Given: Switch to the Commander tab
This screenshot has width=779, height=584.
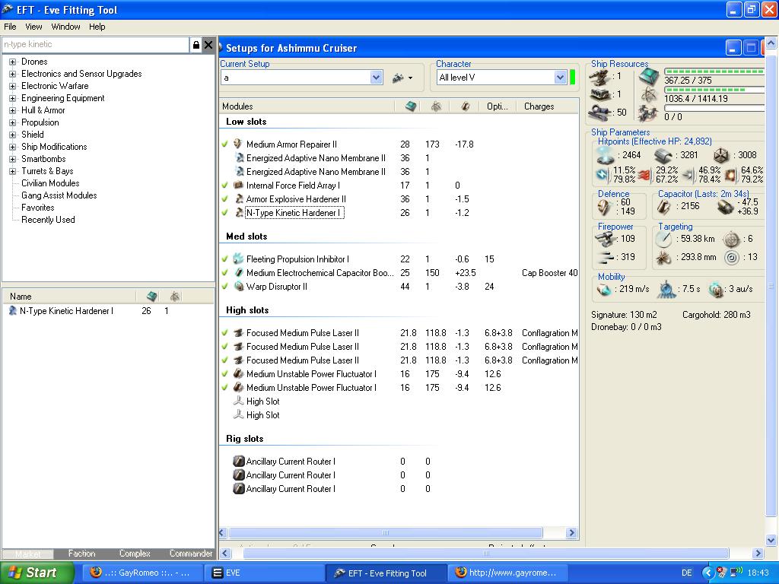Looking at the screenshot, I should tap(190, 554).
